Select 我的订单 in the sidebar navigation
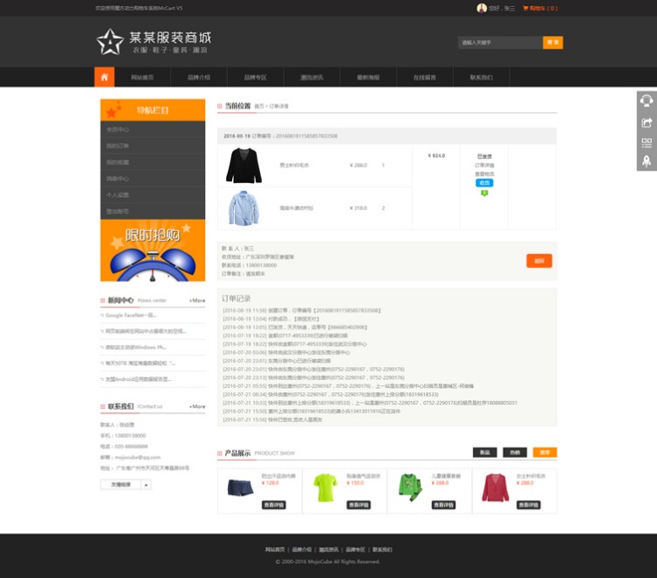Image resolution: width=657 pixels, height=578 pixels. [152, 145]
